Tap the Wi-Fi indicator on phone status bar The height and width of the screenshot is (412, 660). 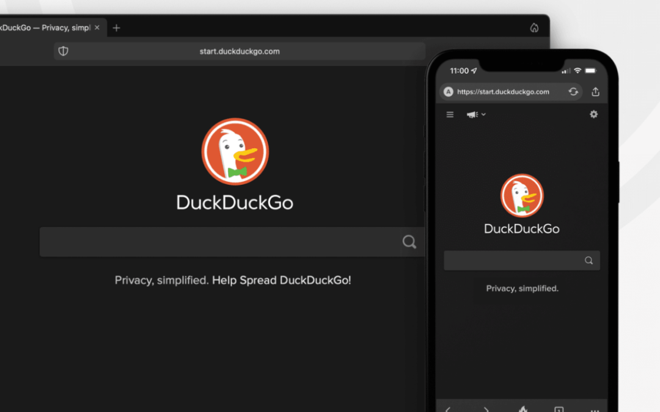pyautogui.click(x=577, y=71)
